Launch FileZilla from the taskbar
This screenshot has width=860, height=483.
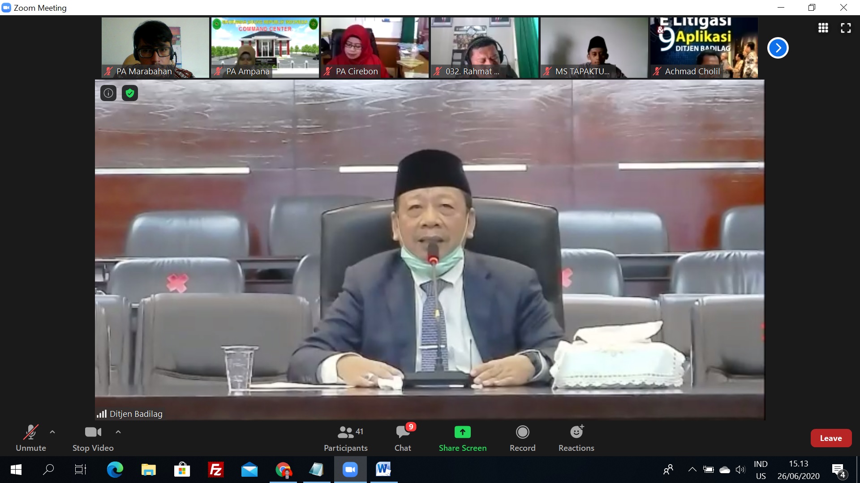[x=215, y=470]
